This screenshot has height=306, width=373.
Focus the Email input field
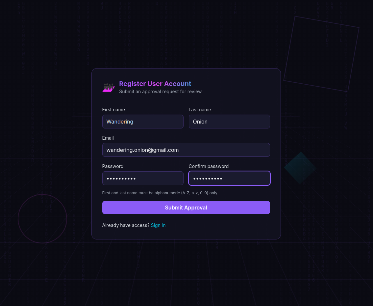pos(186,150)
